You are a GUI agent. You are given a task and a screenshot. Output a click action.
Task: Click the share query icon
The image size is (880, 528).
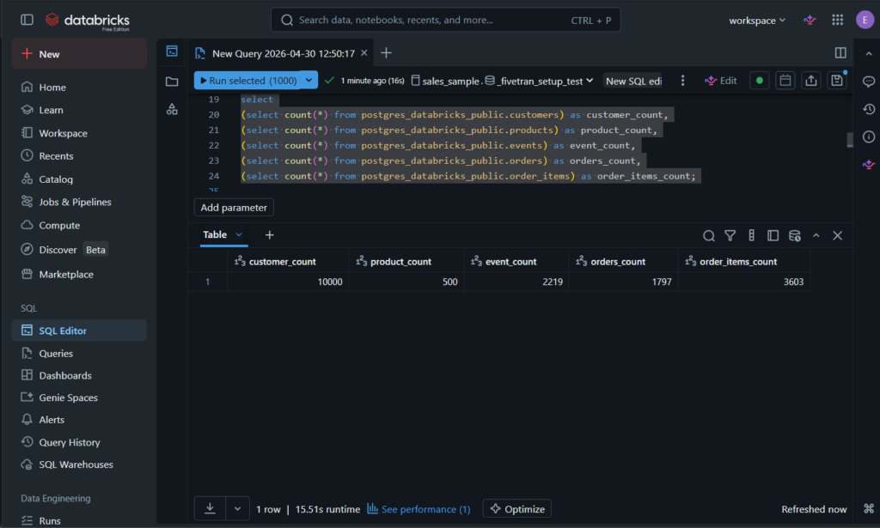point(811,81)
